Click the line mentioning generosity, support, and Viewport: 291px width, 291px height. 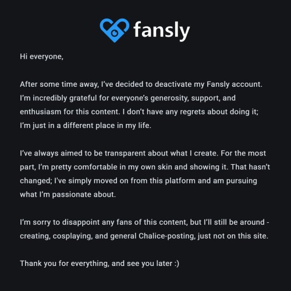coord(127,98)
